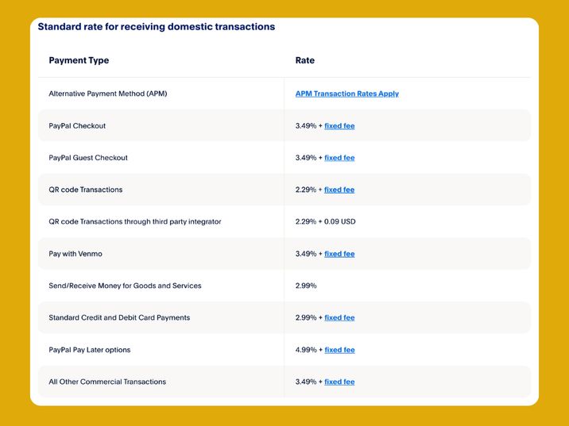Click the 'Rate' column header

pos(305,60)
